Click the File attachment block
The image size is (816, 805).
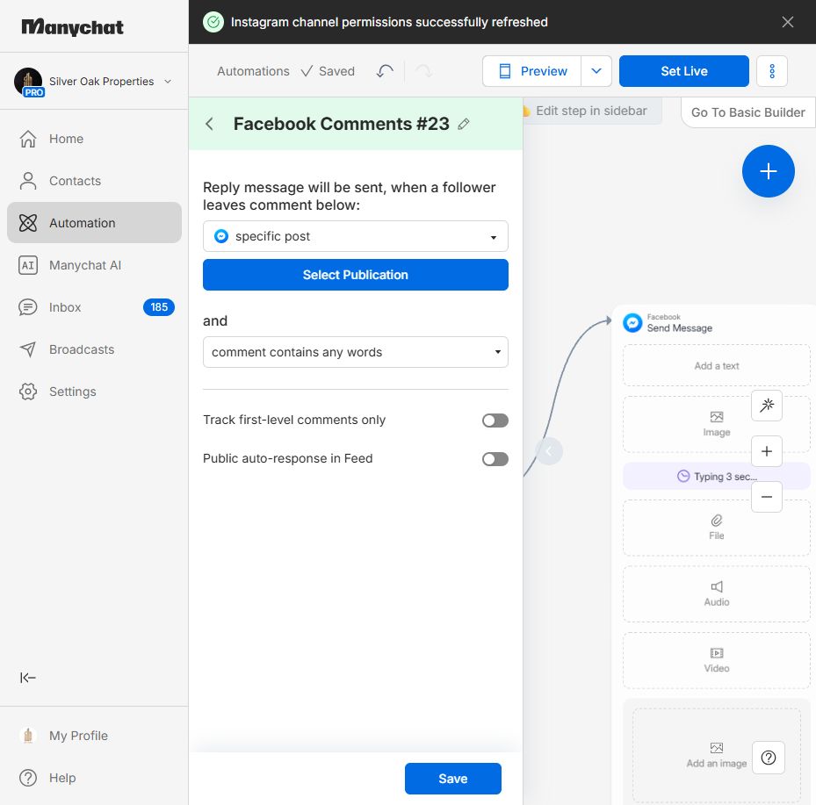pyautogui.click(x=716, y=528)
